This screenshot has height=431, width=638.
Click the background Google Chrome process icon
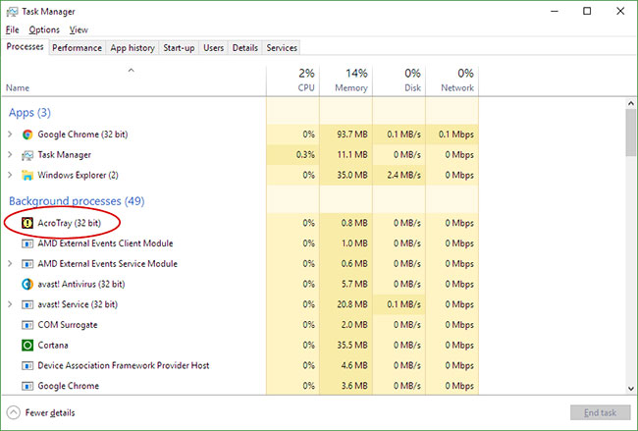coord(27,386)
